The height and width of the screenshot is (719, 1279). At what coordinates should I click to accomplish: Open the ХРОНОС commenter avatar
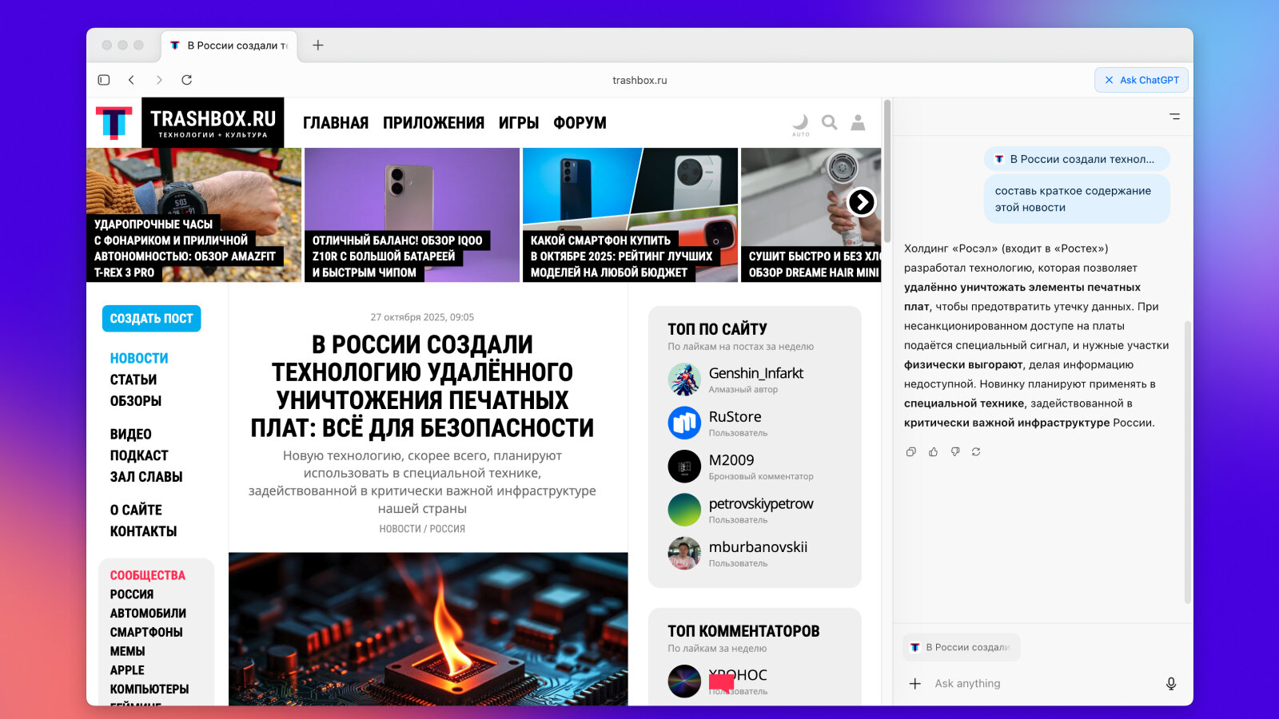(684, 681)
